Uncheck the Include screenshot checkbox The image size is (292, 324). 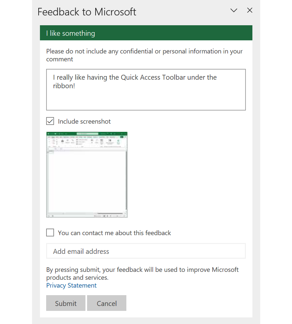pyautogui.click(x=50, y=121)
